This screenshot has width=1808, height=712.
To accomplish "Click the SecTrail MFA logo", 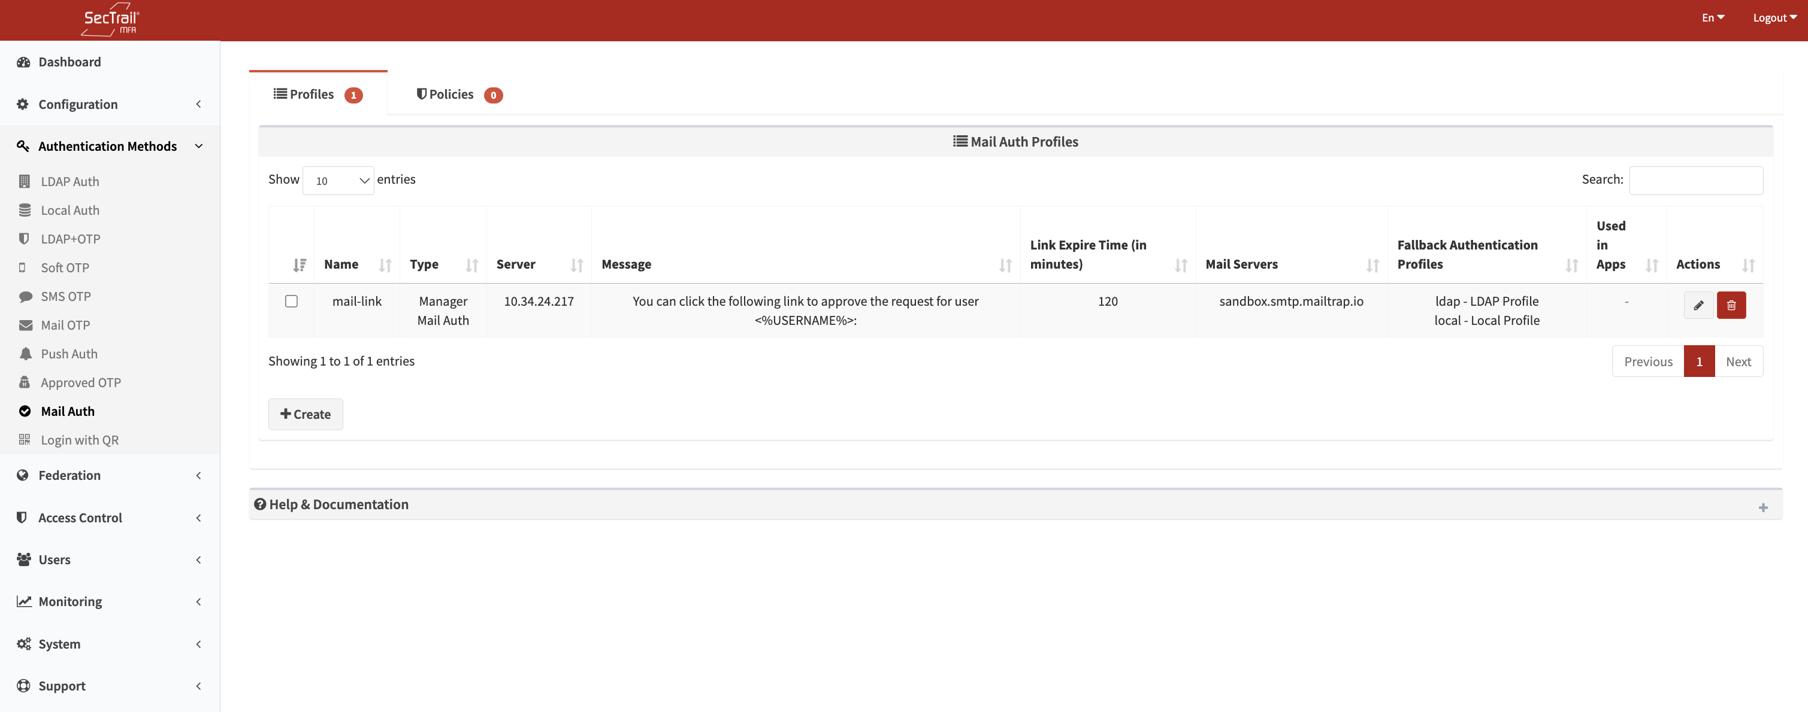I will (x=110, y=20).
